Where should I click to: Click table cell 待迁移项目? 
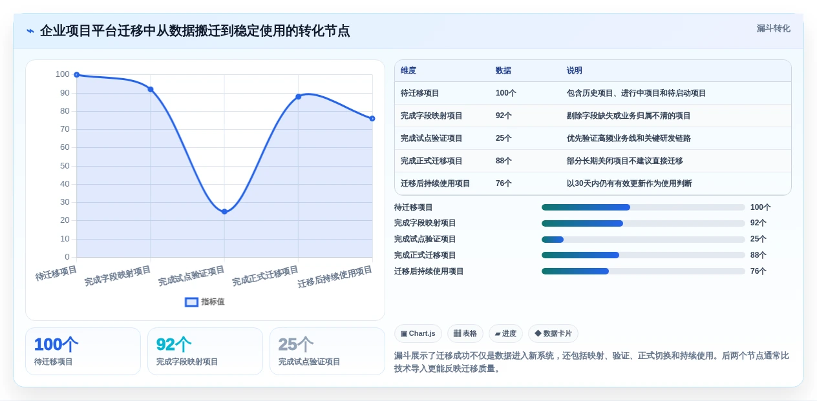[420, 93]
